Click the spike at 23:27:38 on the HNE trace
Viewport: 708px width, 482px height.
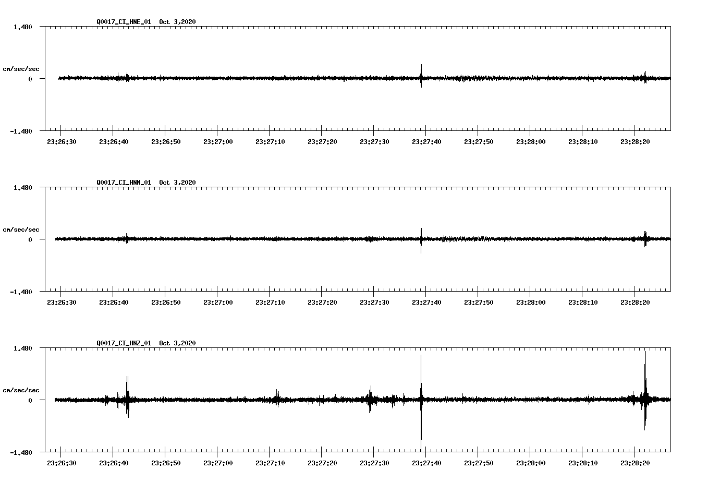coord(421,77)
